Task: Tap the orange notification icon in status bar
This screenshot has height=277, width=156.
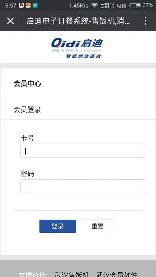Action: point(28,5)
